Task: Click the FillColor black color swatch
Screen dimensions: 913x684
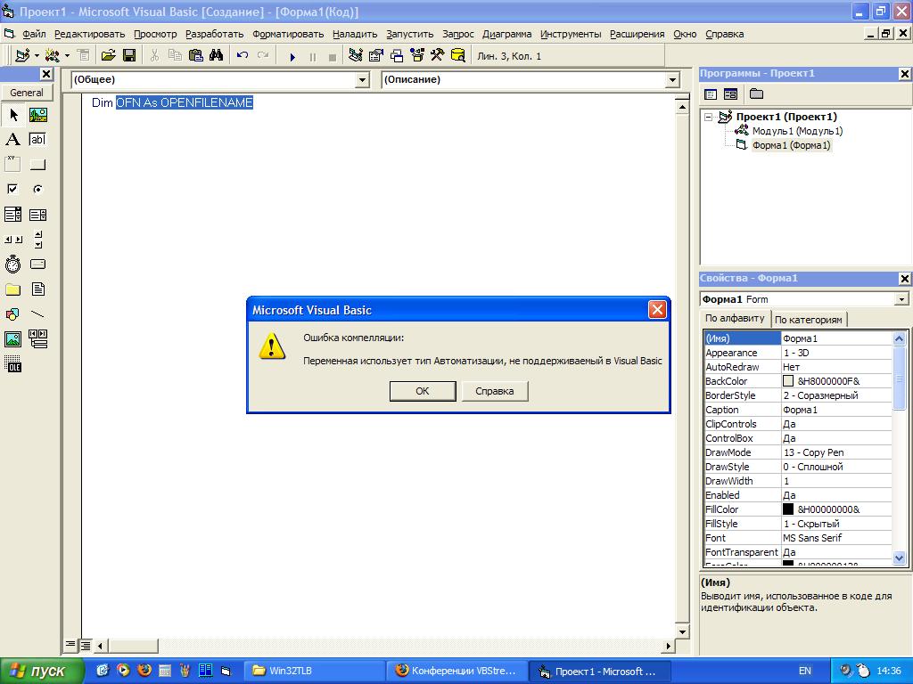Action: point(788,509)
